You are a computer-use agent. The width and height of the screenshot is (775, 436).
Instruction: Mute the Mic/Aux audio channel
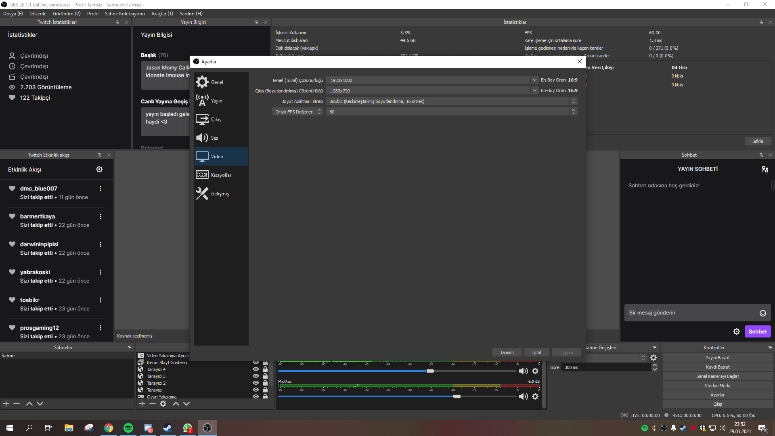pyautogui.click(x=524, y=396)
